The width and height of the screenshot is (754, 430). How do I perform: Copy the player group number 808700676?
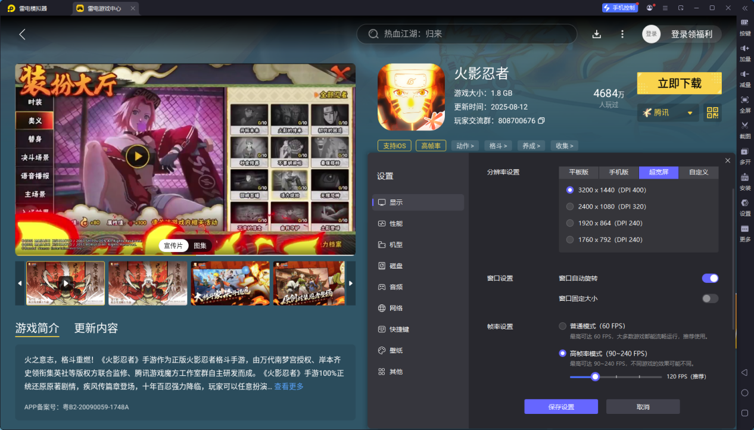[541, 121]
